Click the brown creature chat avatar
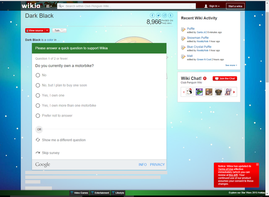269x197 pixels. click(x=219, y=92)
